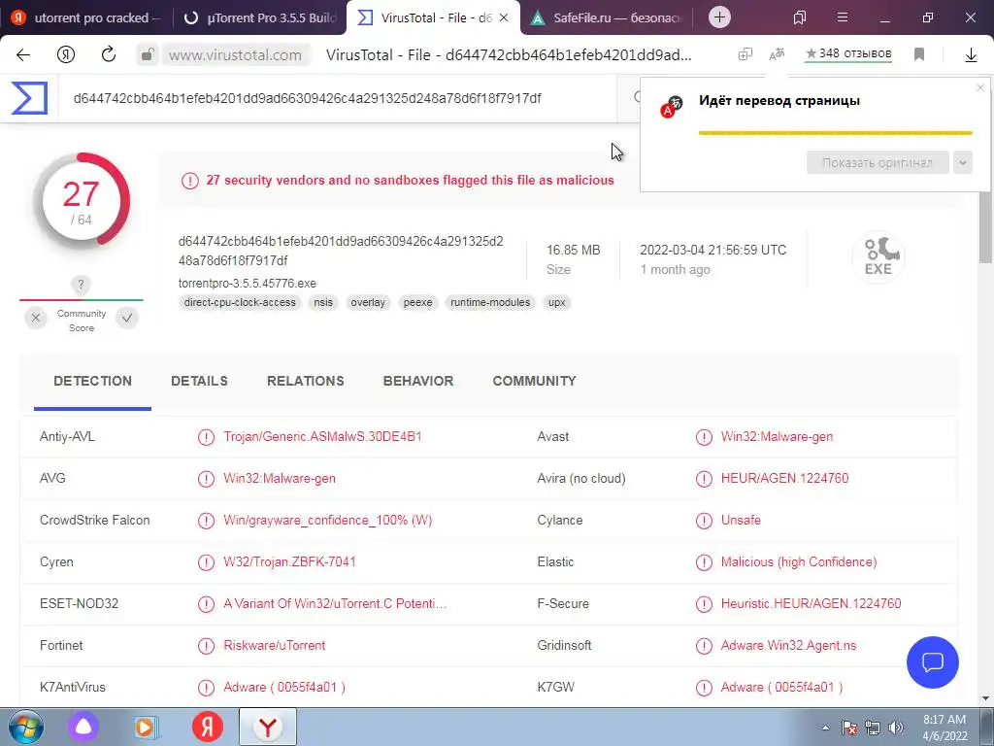Click the ESET-NOD32 vendor name

[80, 604]
